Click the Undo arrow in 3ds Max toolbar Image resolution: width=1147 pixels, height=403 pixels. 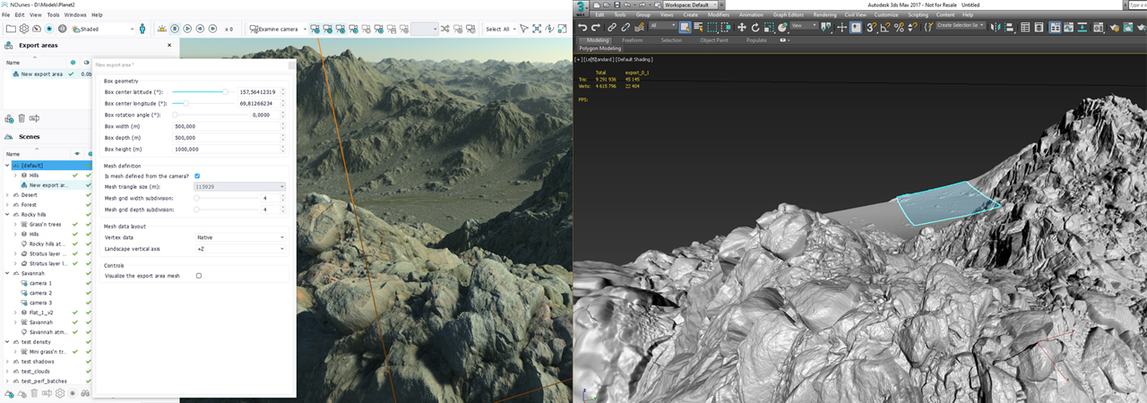[x=583, y=28]
